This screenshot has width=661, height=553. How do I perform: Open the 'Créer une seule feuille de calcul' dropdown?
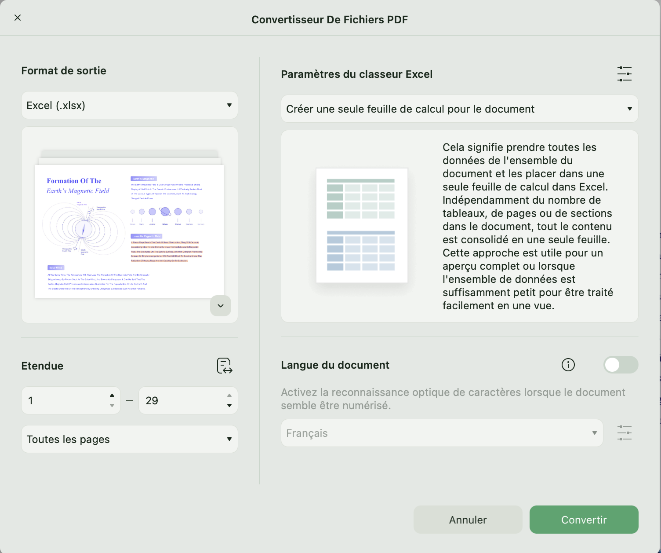(459, 109)
